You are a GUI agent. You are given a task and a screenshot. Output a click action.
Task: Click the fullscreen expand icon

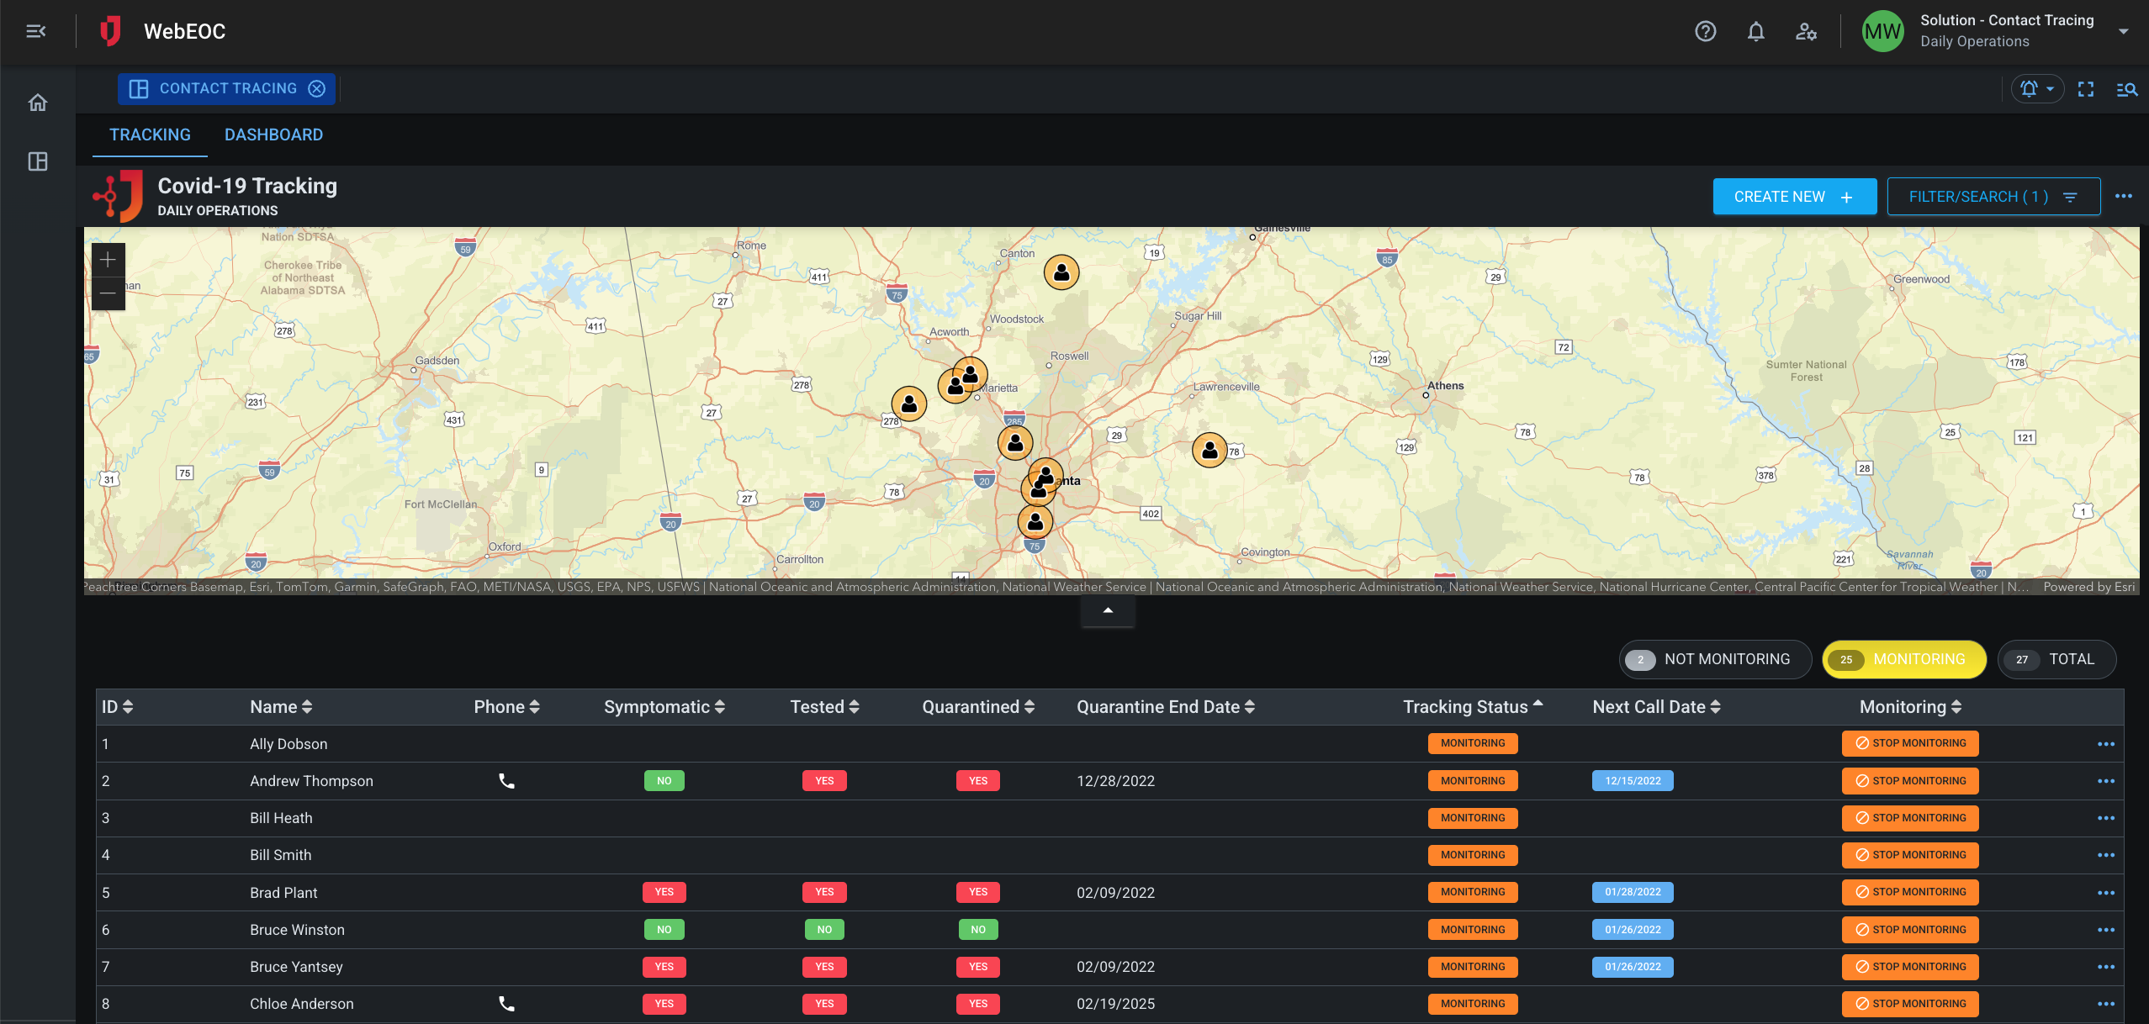[x=2087, y=88]
